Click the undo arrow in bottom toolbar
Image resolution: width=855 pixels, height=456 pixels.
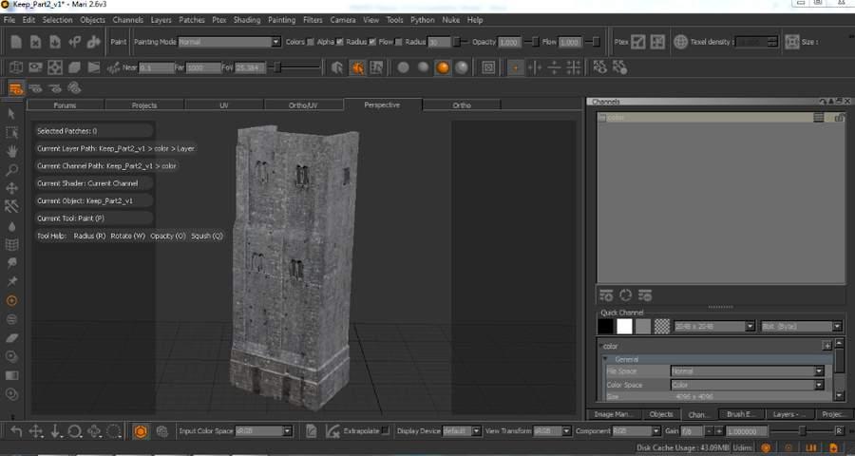(16, 431)
